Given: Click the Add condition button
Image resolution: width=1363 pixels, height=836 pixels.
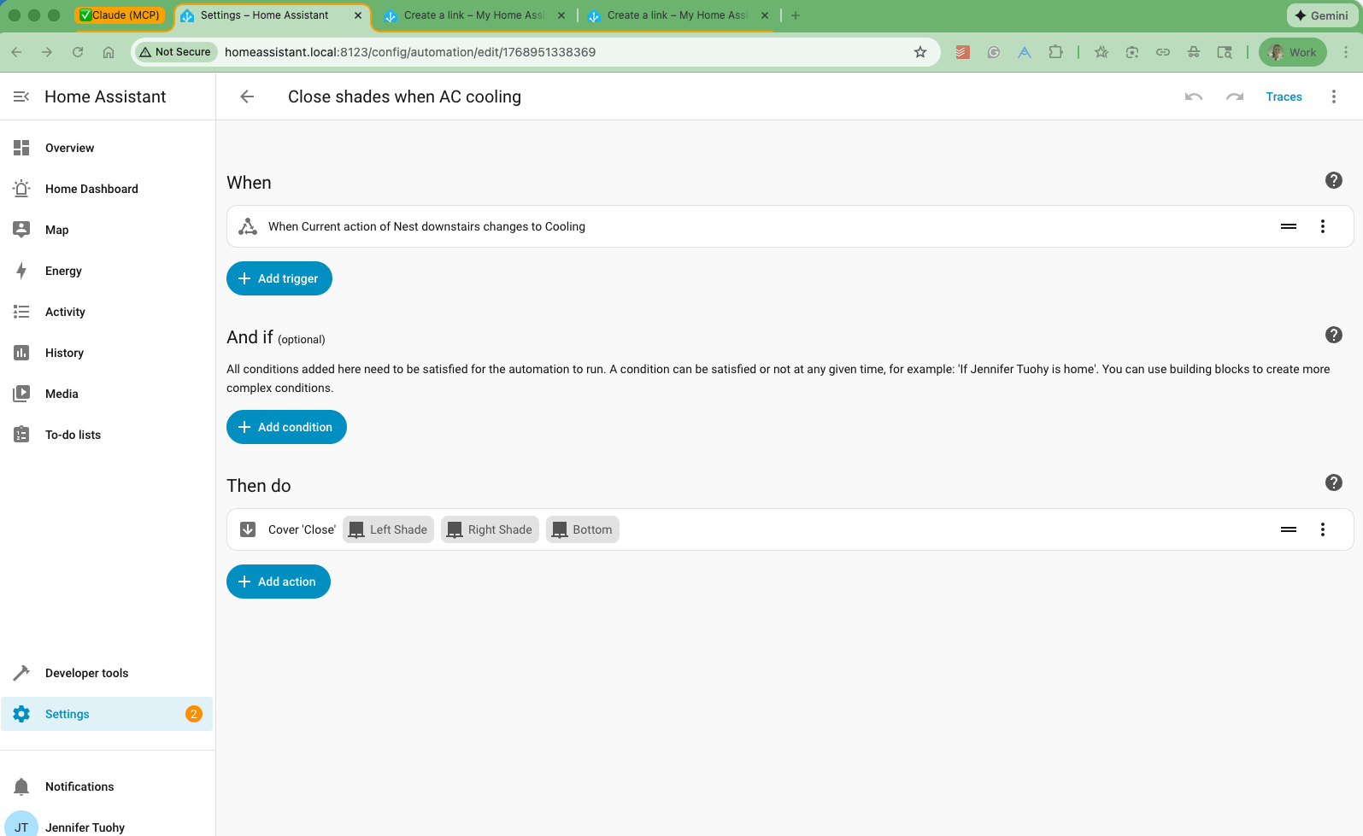Looking at the screenshot, I should (x=286, y=427).
